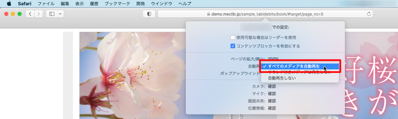This screenshot has width=398, height=119.
Task: Open the ヘルプ menu
Action: (x=185, y=4)
